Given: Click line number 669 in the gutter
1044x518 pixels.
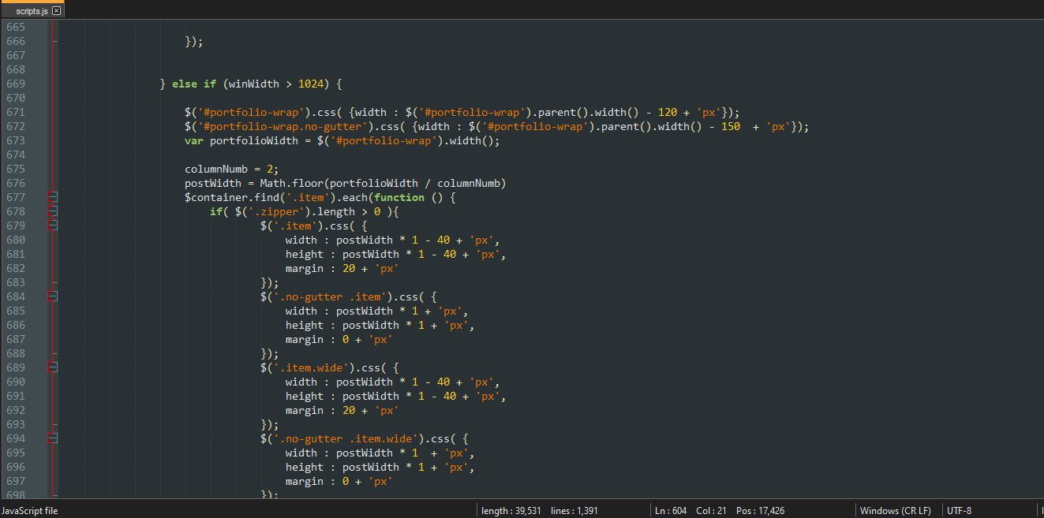Looking at the screenshot, I should 16,84.
